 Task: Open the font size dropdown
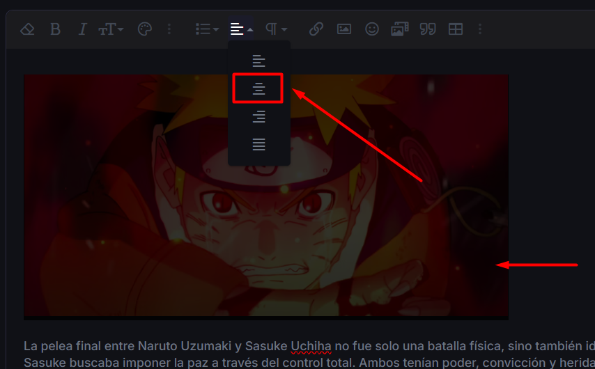pos(111,29)
